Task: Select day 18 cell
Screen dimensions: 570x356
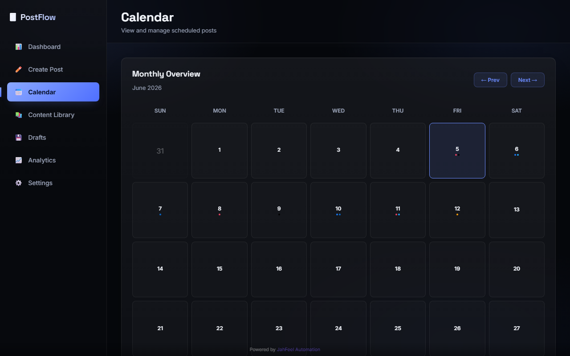Action: [398, 269]
